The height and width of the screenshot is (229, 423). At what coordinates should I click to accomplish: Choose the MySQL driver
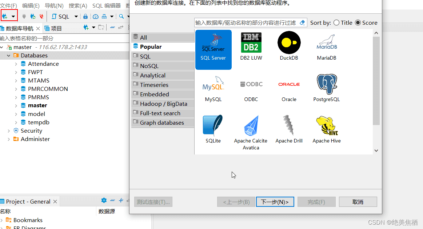[213, 88]
